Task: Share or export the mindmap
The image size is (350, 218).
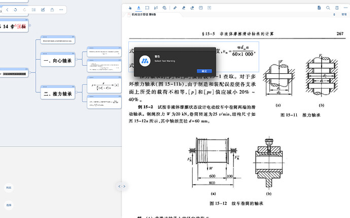Action: (52, 10)
